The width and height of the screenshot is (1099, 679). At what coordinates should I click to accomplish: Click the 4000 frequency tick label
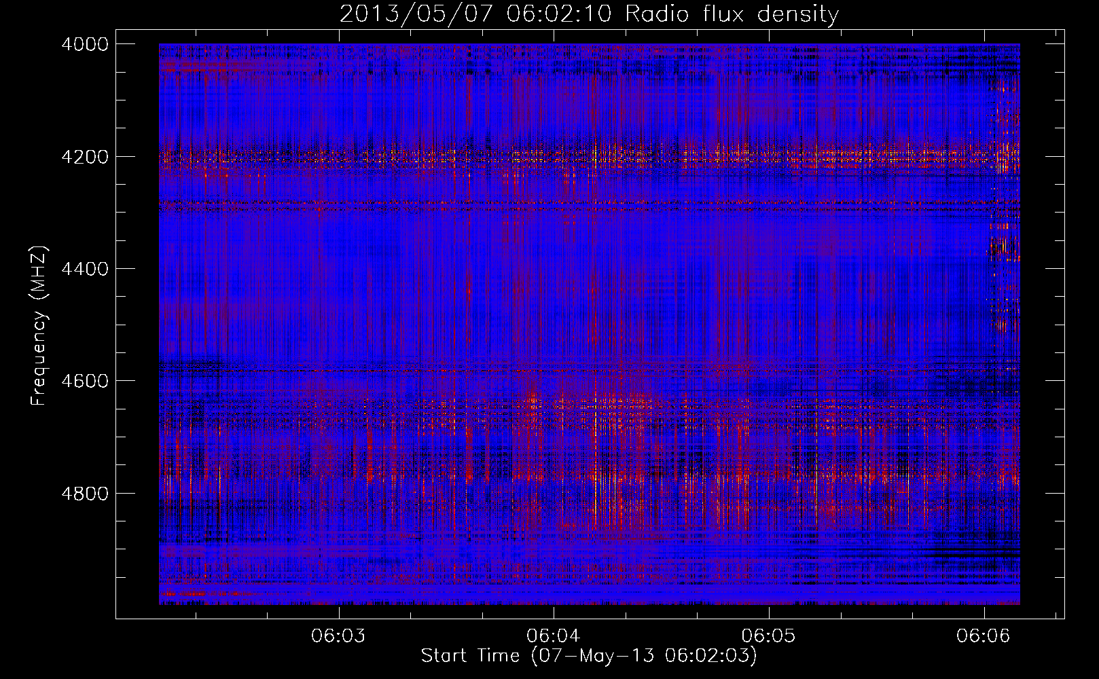tap(85, 44)
